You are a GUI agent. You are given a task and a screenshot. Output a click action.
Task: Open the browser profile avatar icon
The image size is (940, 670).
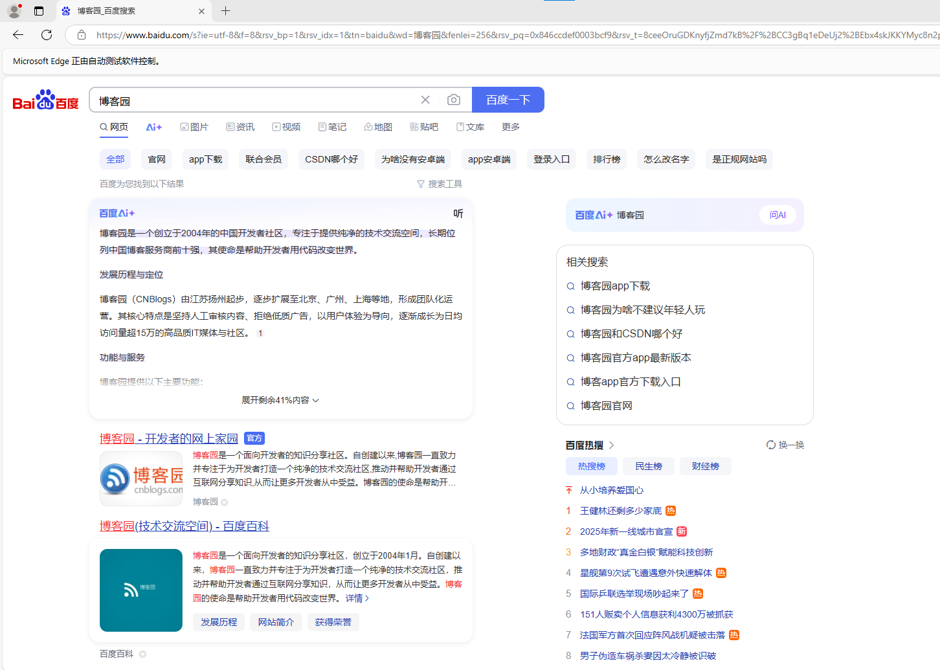14,11
